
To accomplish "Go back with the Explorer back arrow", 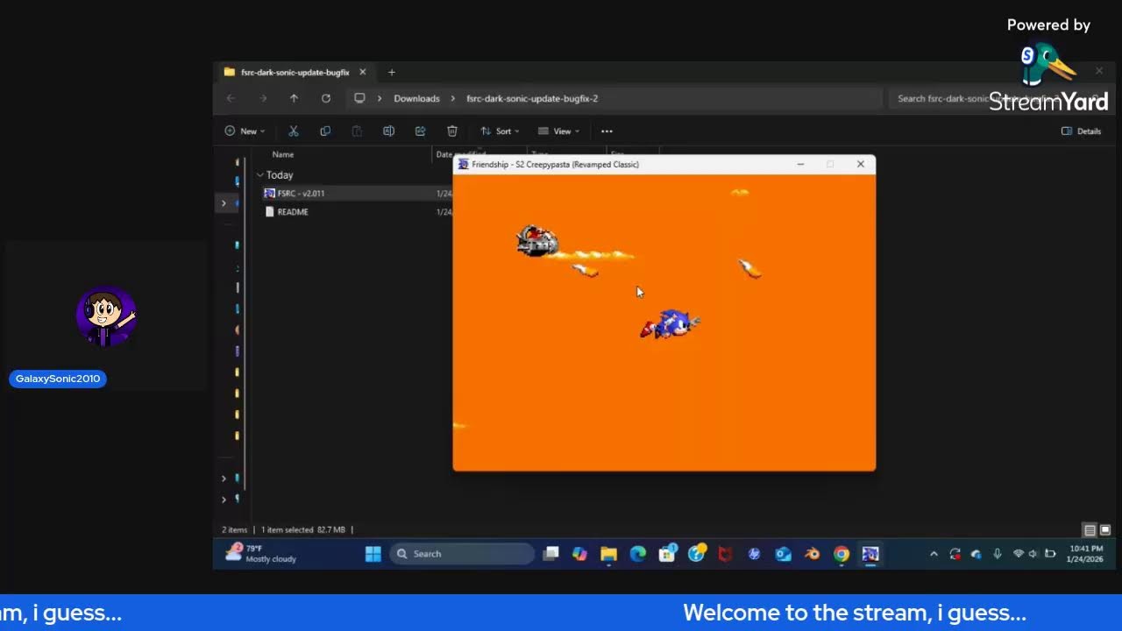I will point(231,98).
